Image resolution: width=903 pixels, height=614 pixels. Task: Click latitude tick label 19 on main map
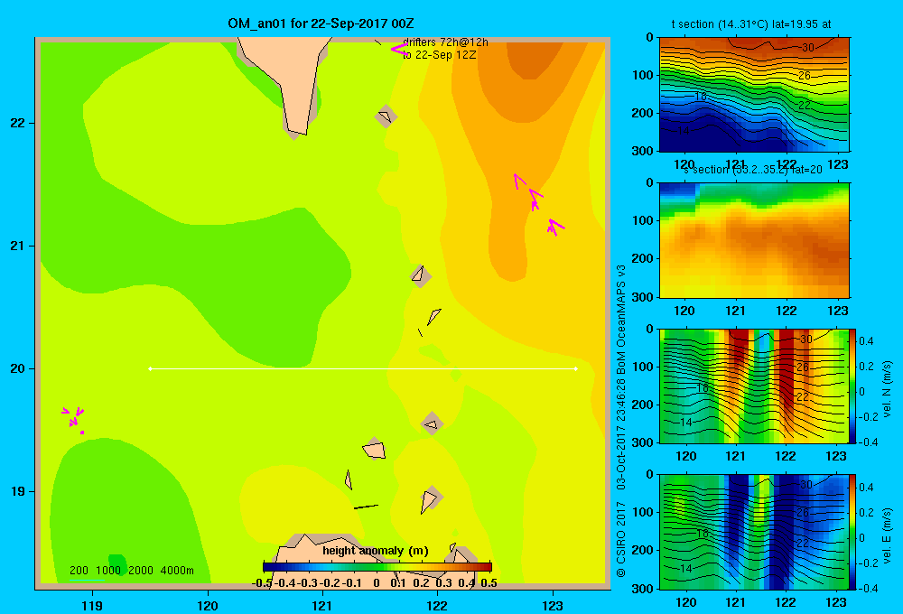pos(18,491)
